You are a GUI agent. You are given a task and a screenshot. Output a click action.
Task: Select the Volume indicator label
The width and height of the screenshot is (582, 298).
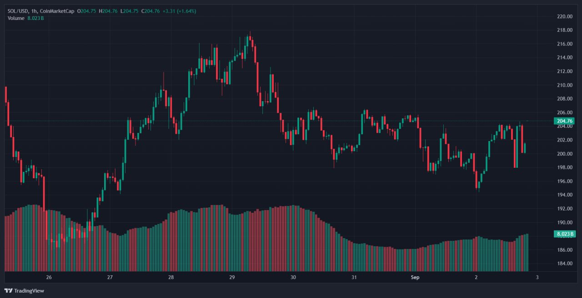click(x=17, y=18)
